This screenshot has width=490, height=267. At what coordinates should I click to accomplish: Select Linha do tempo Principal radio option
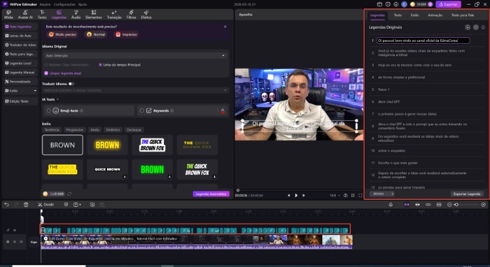pos(100,65)
